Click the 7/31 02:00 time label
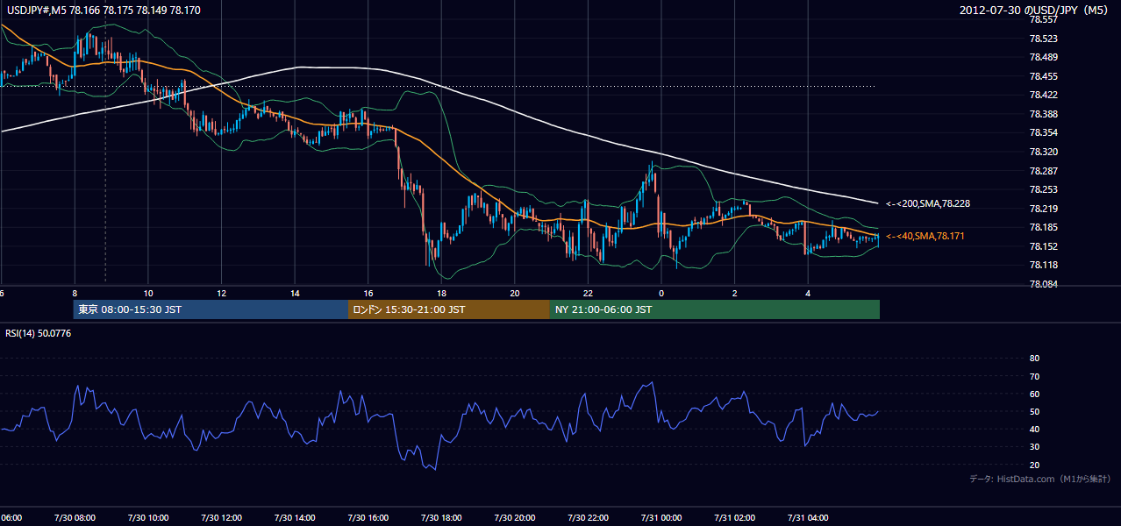This screenshot has width=1121, height=526. (734, 517)
